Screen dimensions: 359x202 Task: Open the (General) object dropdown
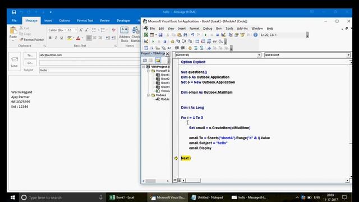click(x=259, y=55)
